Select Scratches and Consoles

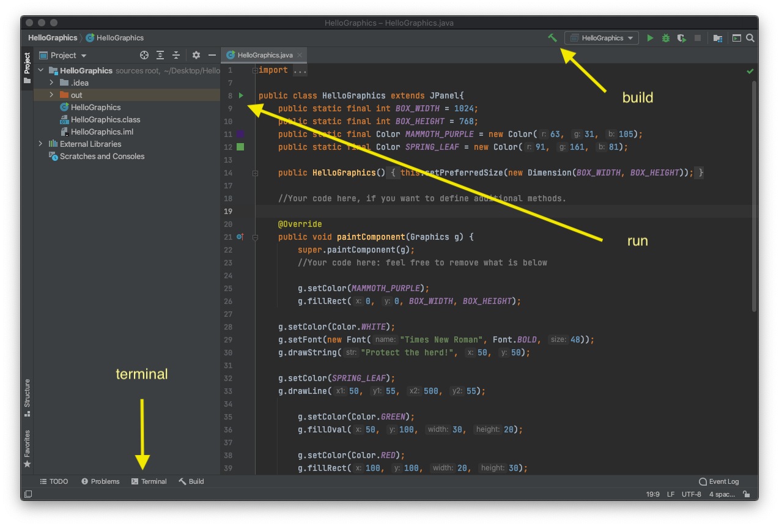[x=97, y=156]
